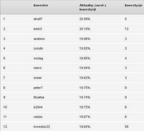Open investor inwestor23 profile
This screenshot has width=144, height=131.
pos(42,127)
